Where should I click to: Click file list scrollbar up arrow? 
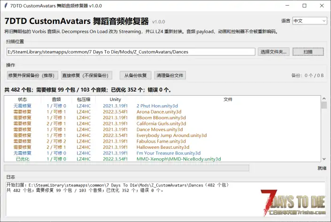point(324,99)
